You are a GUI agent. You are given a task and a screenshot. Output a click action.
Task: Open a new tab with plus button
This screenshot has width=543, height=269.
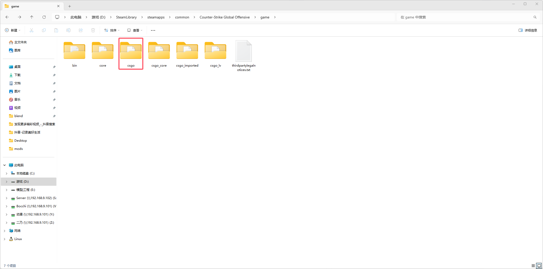pyautogui.click(x=69, y=6)
